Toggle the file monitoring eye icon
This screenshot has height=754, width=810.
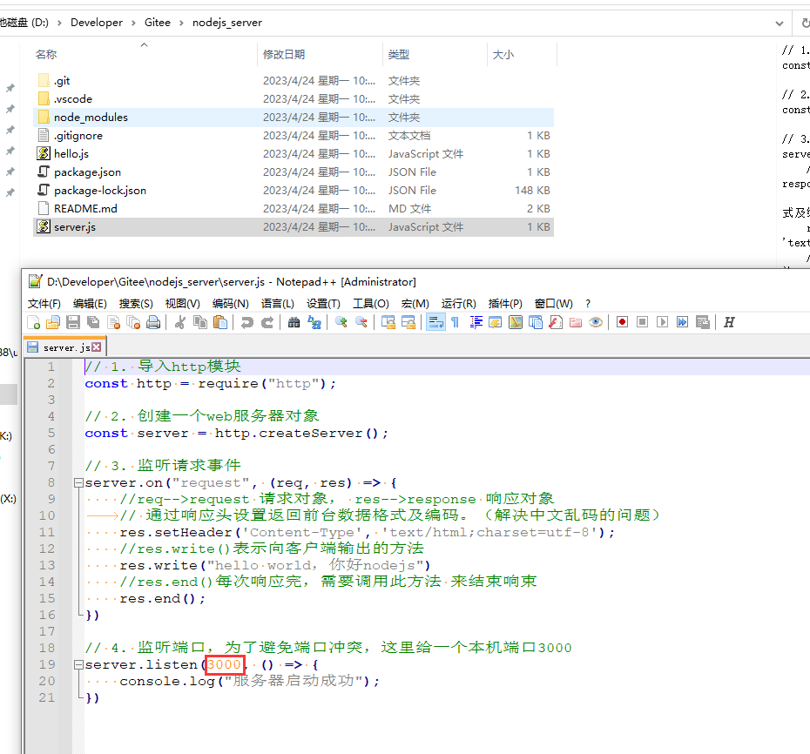[x=596, y=322]
